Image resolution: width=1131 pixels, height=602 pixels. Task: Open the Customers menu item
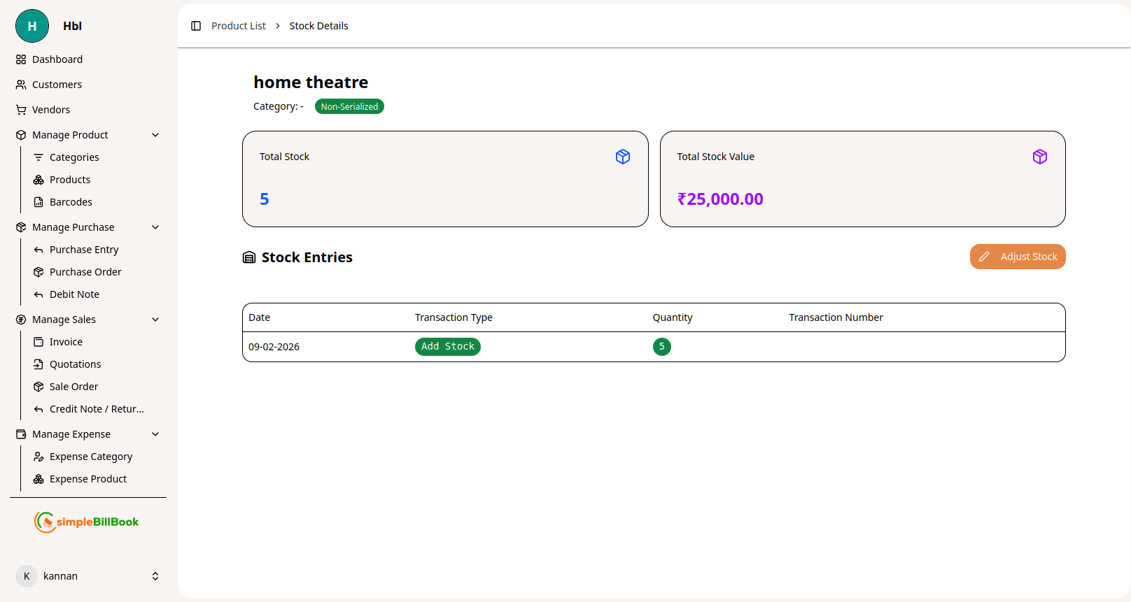tap(57, 85)
